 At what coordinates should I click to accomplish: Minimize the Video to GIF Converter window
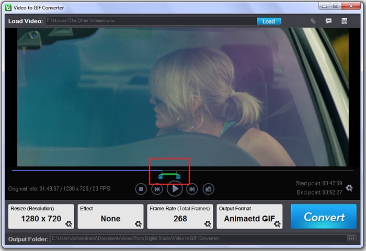[x=325, y=6]
